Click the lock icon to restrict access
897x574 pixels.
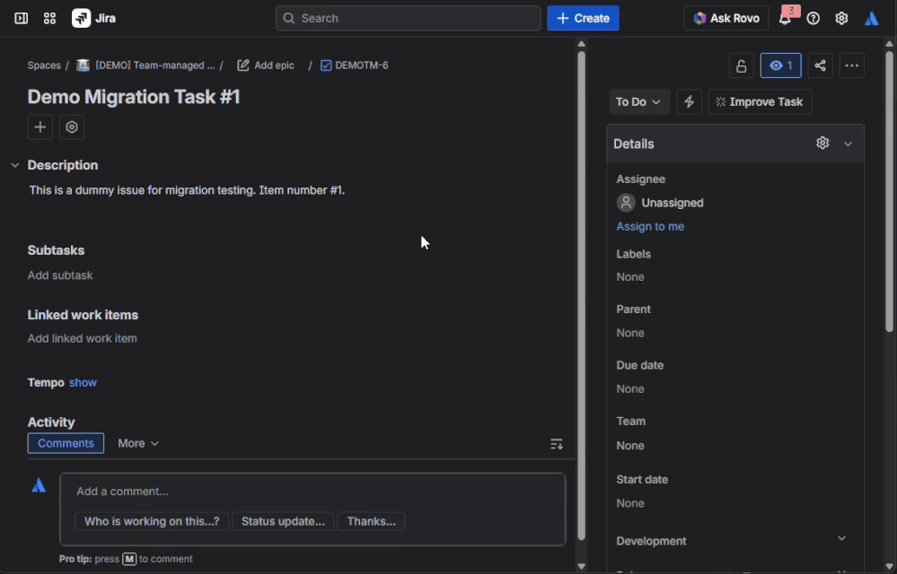click(x=741, y=65)
